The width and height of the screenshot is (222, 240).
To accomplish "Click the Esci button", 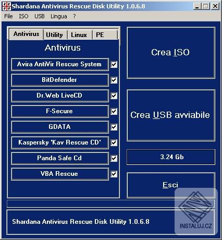I will pos(171,185).
